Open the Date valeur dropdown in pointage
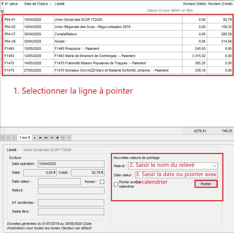The height and width of the screenshot is (233, 234). point(215,175)
